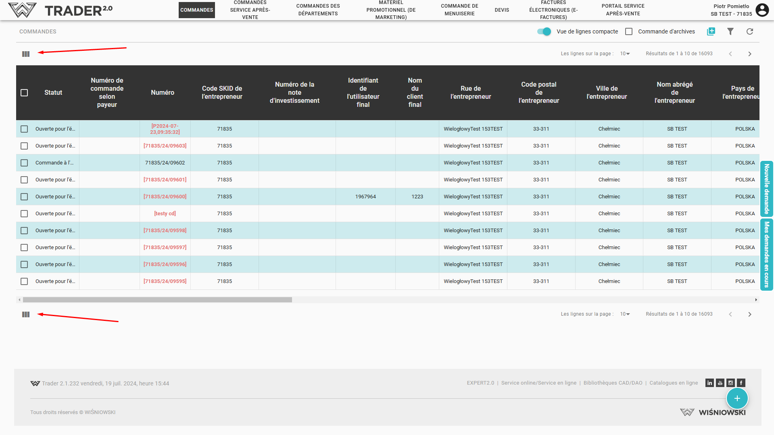Tick the select-all checkbox in table header
774x435 pixels.
tap(24, 93)
